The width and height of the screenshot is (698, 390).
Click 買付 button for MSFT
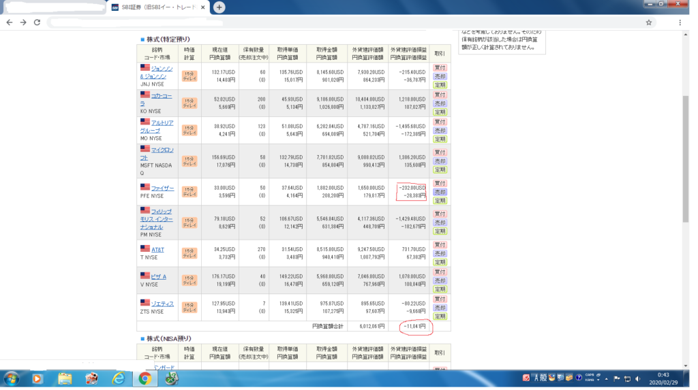pyautogui.click(x=440, y=152)
